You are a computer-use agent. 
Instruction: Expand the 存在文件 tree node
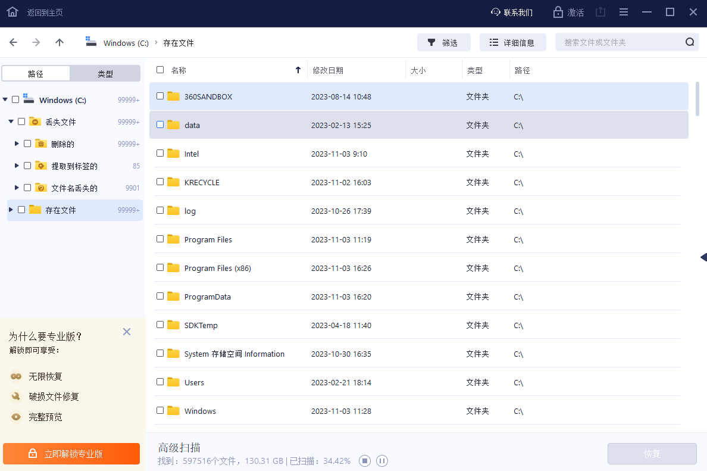click(10, 209)
